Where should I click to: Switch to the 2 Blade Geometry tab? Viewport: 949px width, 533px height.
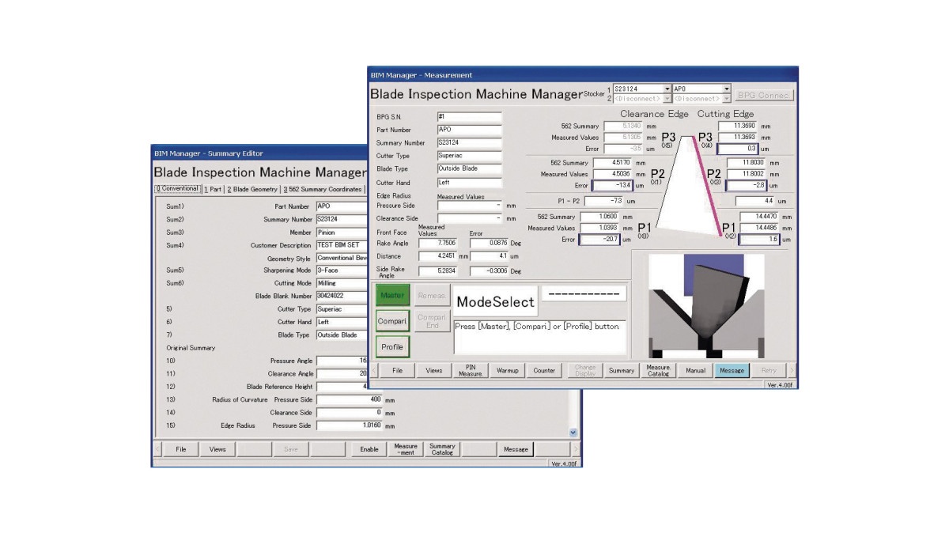pos(253,189)
